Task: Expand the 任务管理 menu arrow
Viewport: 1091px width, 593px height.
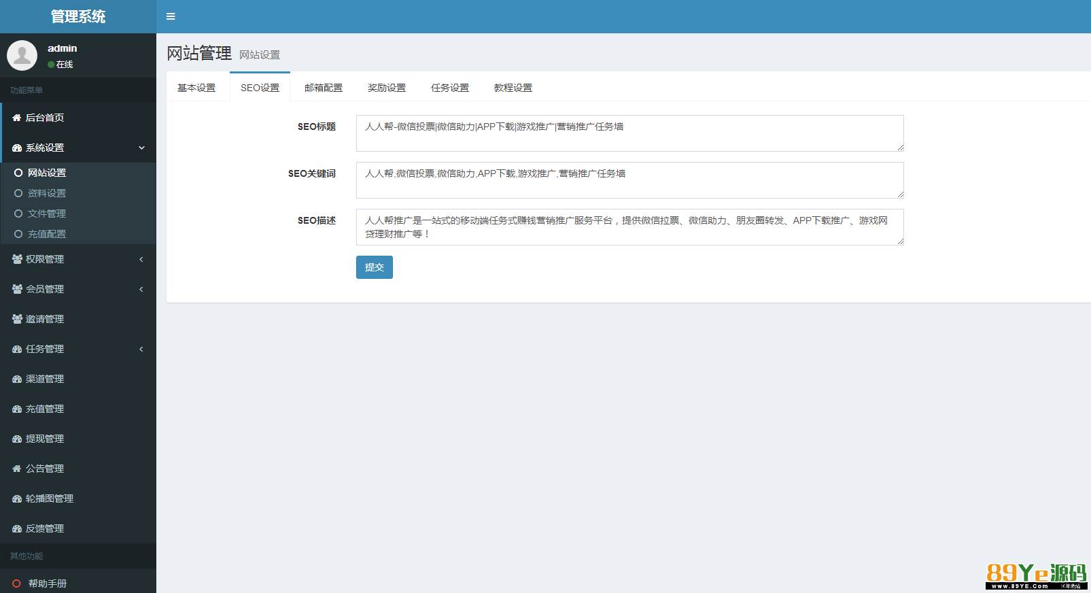Action: click(x=141, y=349)
